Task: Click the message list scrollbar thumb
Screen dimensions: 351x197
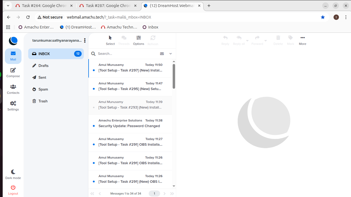Action: point(174,76)
